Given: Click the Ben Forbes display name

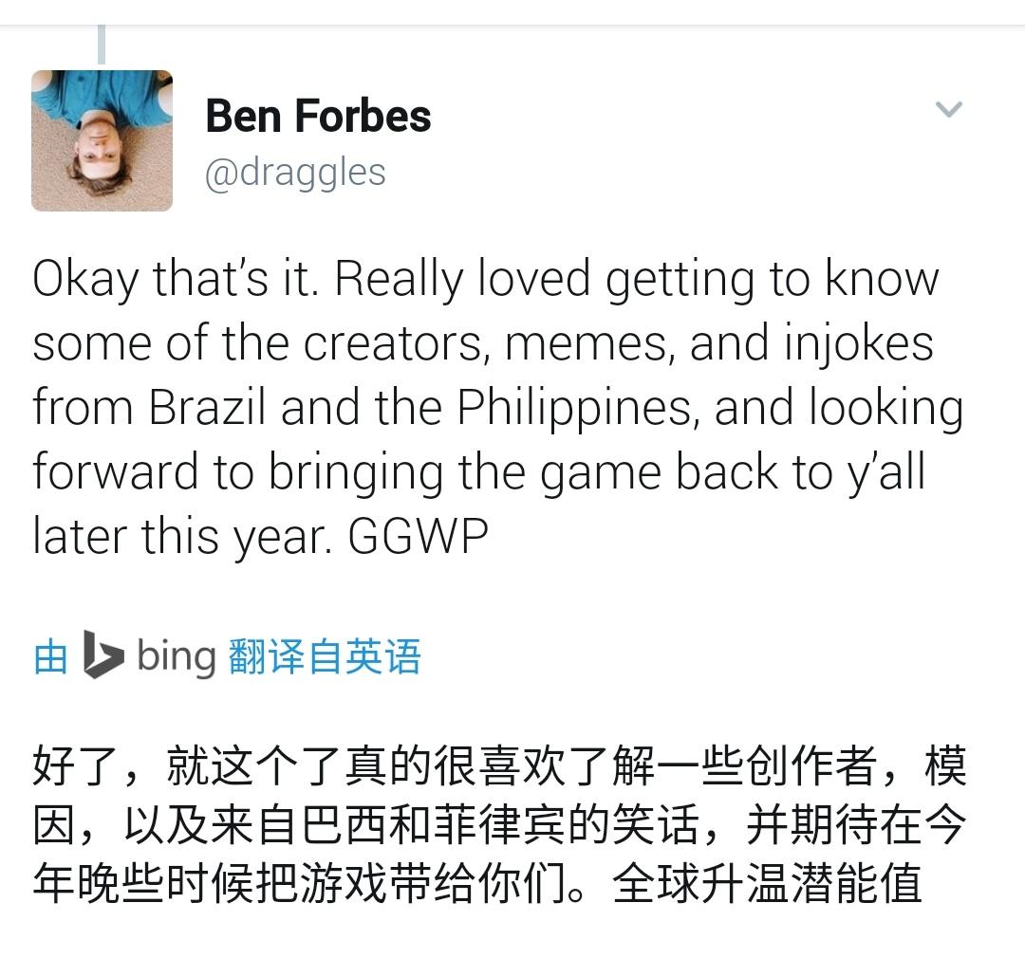Looking at the screenshot, I should point(318,116).
